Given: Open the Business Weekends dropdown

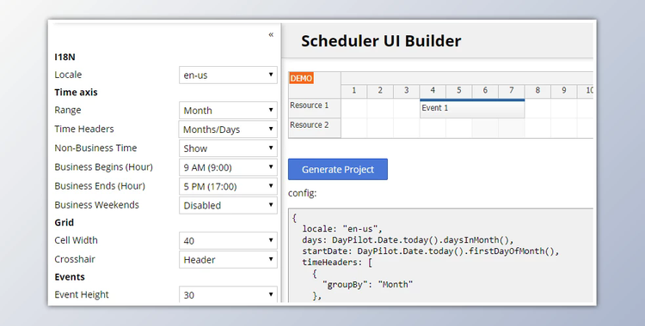Looking at the screenshot, I should [x=228, y=205].
